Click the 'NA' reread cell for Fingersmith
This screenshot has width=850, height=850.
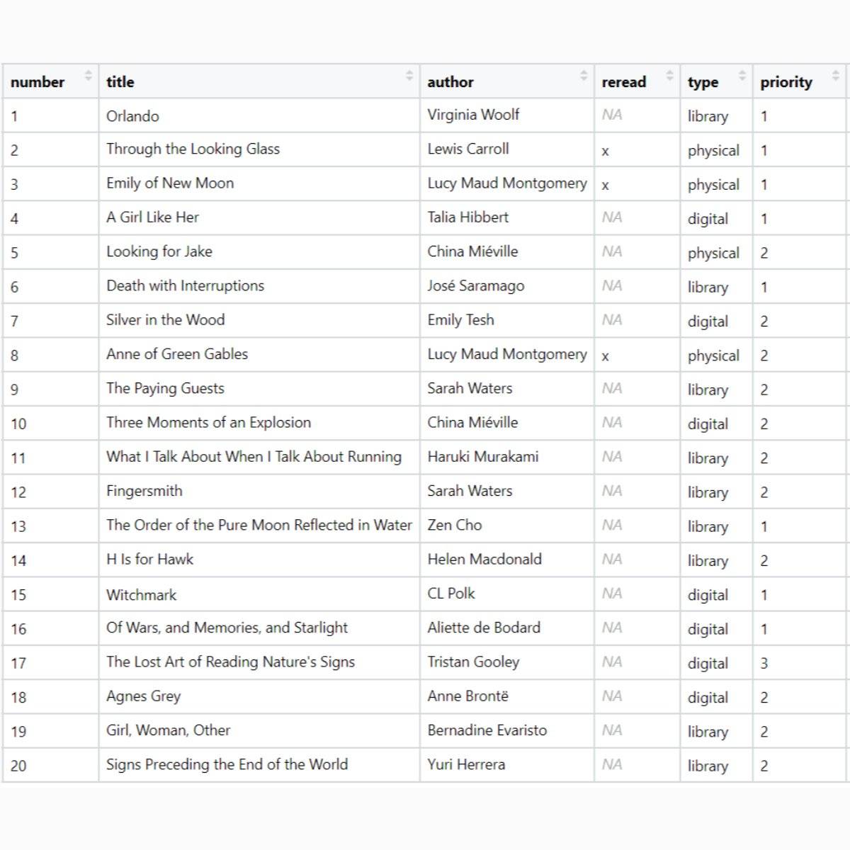[611, 491]
